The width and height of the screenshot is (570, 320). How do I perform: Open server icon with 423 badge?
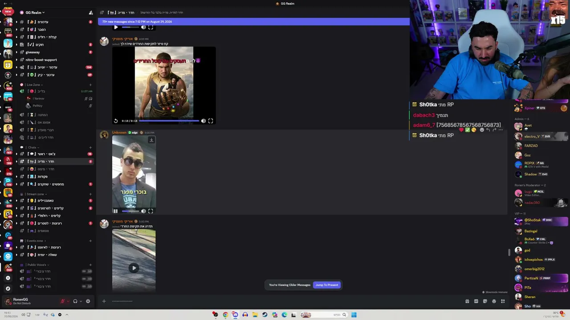8,86
